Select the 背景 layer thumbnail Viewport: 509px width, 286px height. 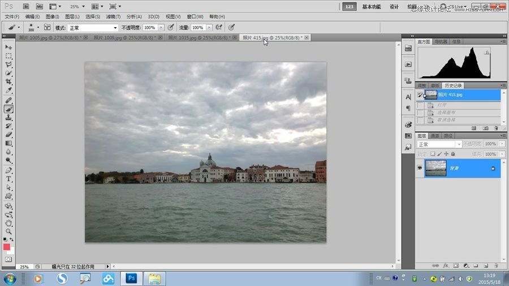[434, 168]
